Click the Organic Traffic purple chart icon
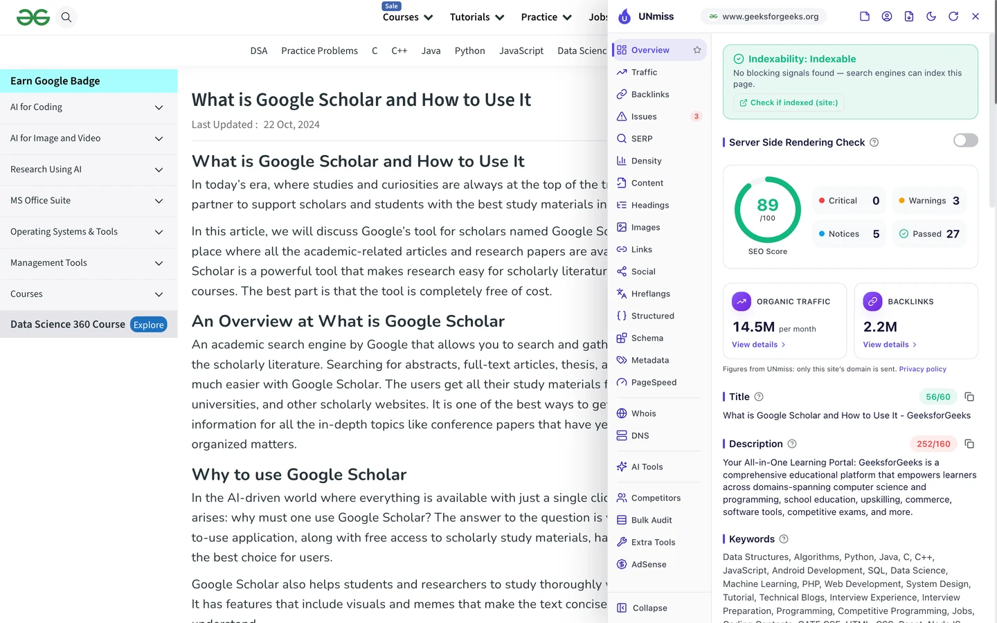The width and height of the screenshot is (997, 623). coord(742,302)
